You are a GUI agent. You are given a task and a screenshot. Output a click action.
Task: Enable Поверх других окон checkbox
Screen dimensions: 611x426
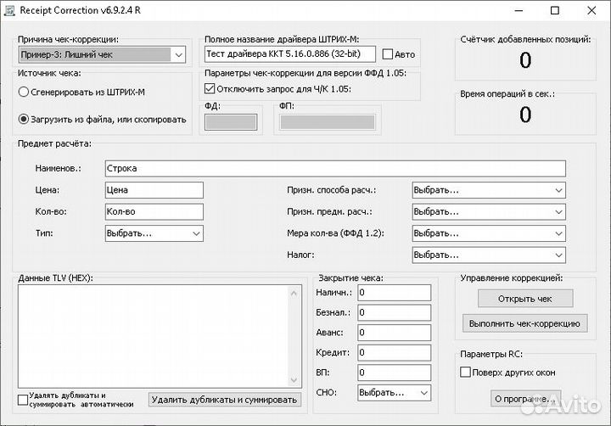pos(465,373)
